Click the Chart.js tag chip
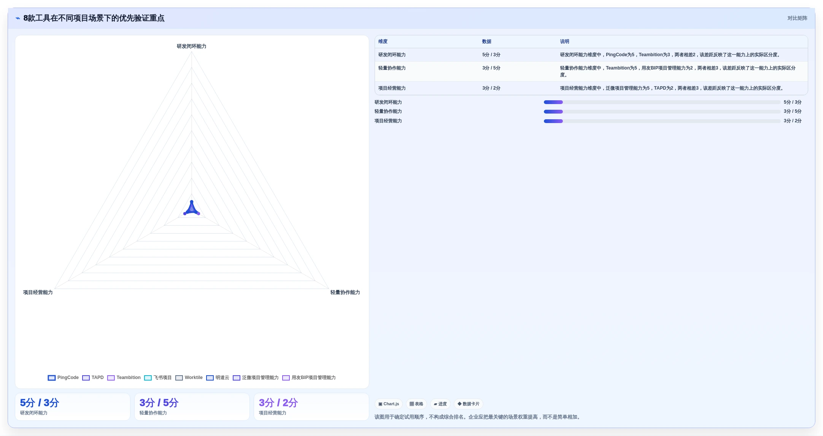This screenshot has height=436, width=823. (x=389, y=404)
